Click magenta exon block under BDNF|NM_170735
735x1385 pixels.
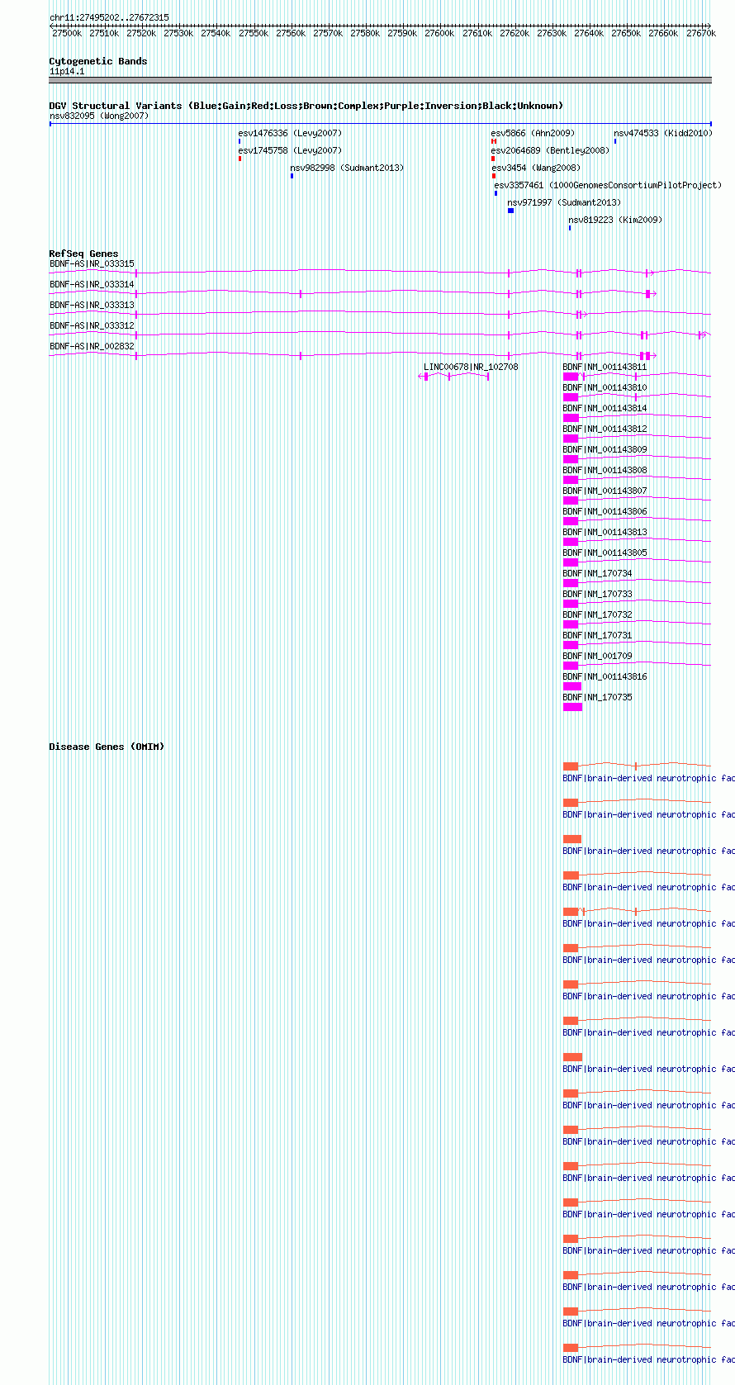click(572, 707)
